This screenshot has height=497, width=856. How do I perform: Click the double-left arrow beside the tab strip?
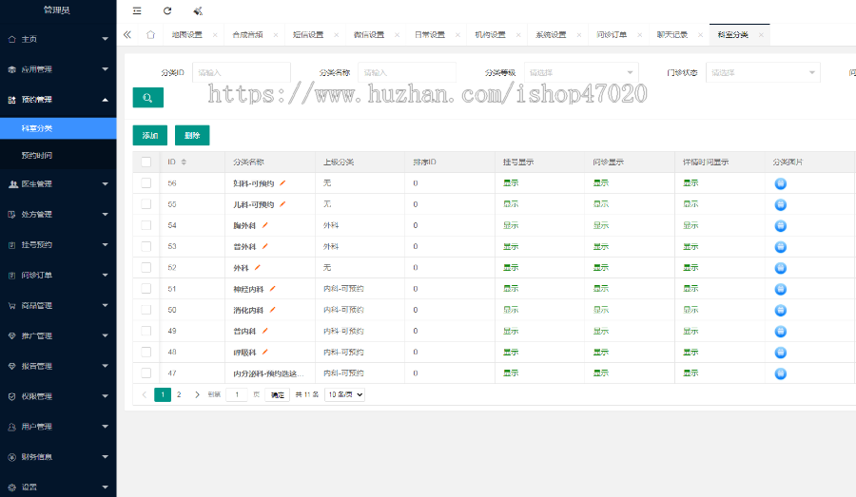127,35
